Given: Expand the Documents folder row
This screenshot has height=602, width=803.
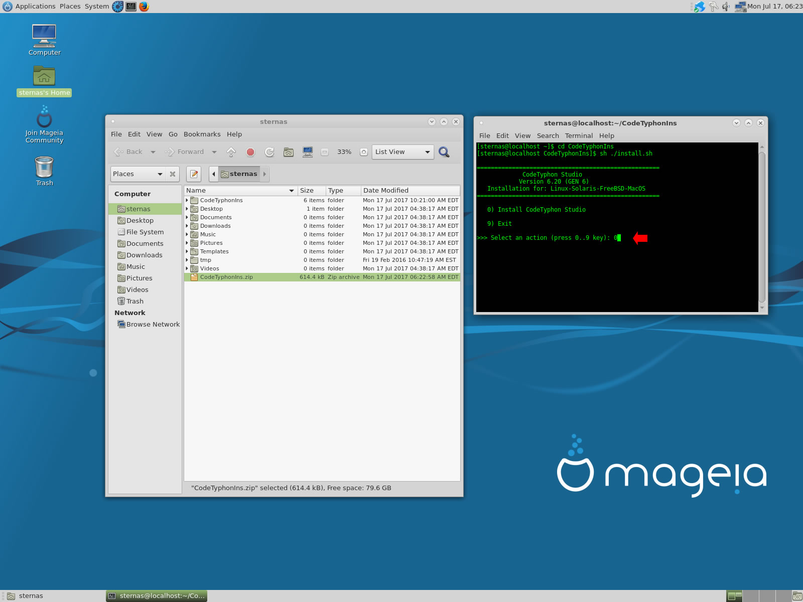Looking at the screenshot, I should point(187,217).
